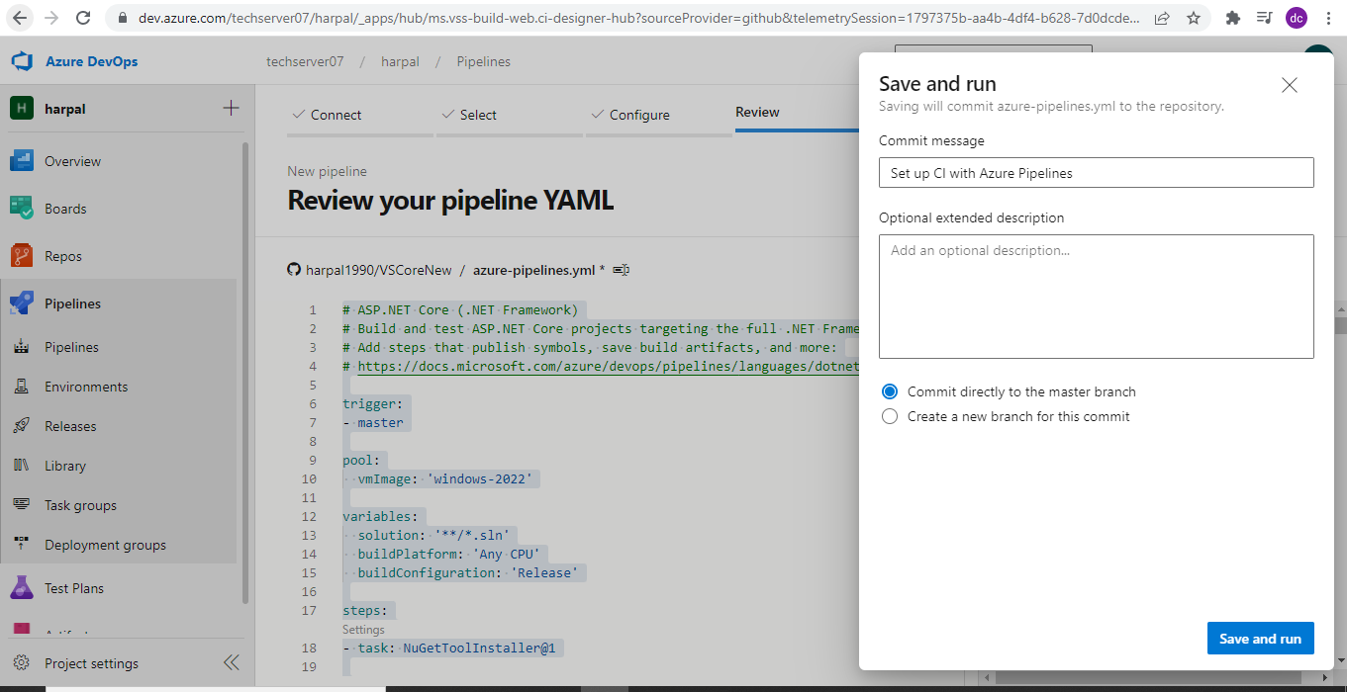This screenshot has height=692, width=1347.
Task: Close the Save and run panel
Action: click(1290, 85)
